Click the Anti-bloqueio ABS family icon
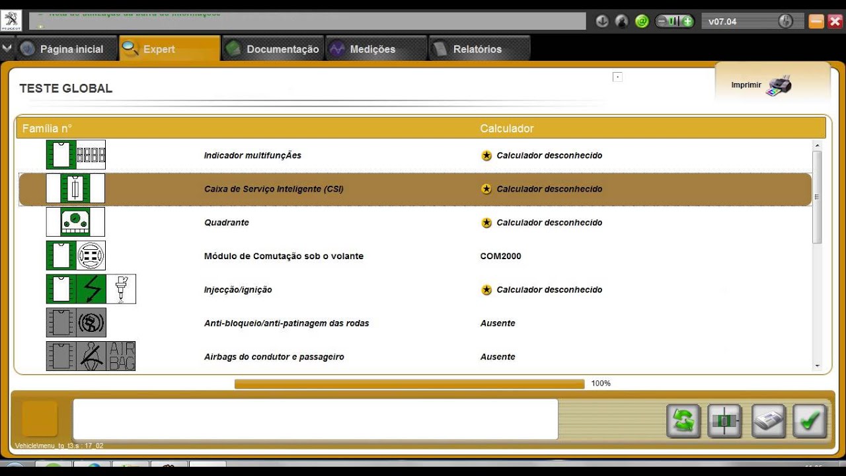 click(76, 323)
